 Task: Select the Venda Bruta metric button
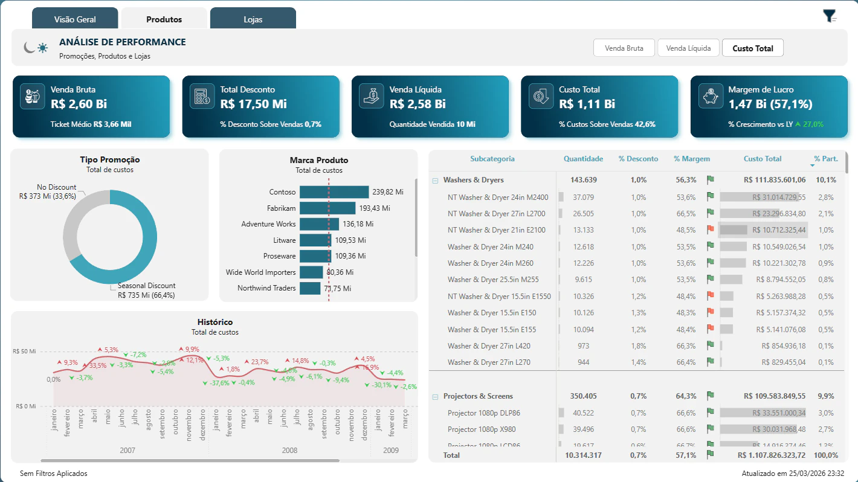[x=624, y=48]
